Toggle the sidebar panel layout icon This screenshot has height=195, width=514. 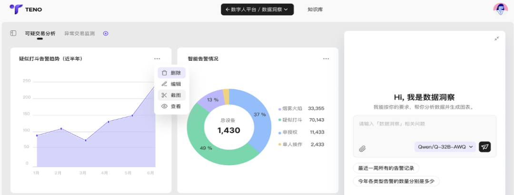[13, 33]
